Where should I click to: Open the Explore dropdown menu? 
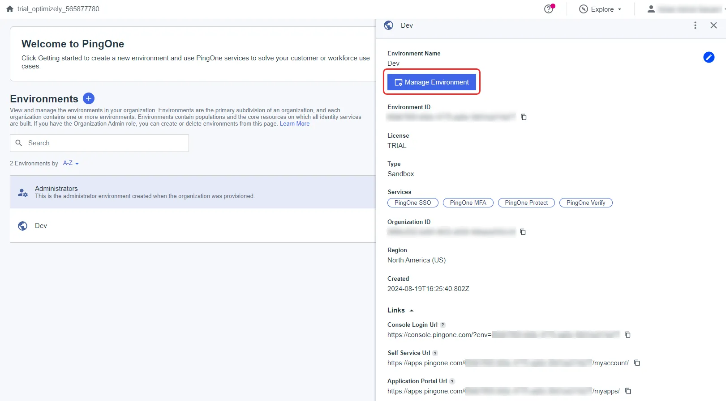tap(600, 9)
